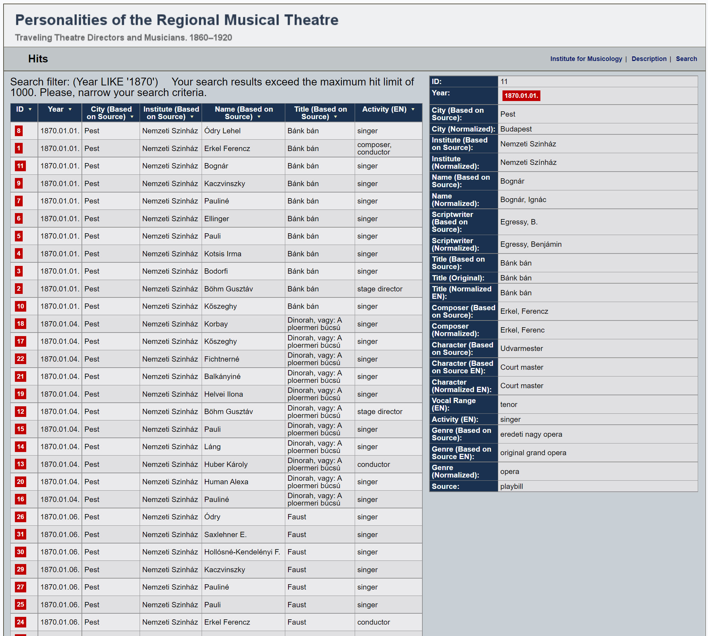Open record with red ID badge 25

point(20,604)
